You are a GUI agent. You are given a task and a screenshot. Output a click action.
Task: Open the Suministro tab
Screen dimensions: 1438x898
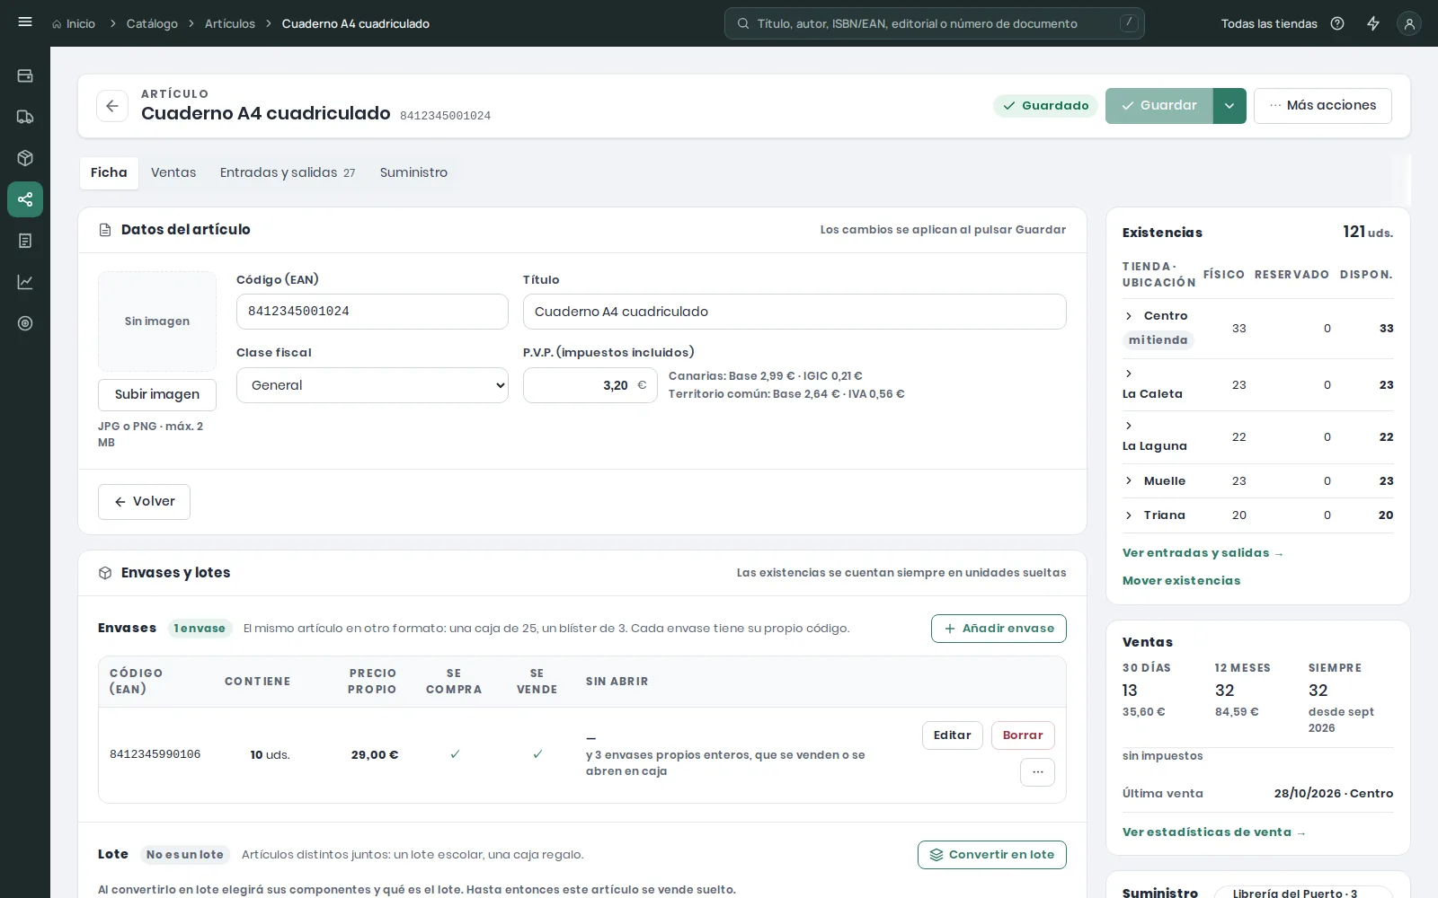tap(413, 172)
